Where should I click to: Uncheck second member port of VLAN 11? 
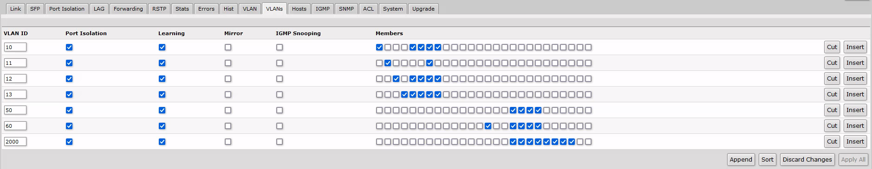pos(388,63)
